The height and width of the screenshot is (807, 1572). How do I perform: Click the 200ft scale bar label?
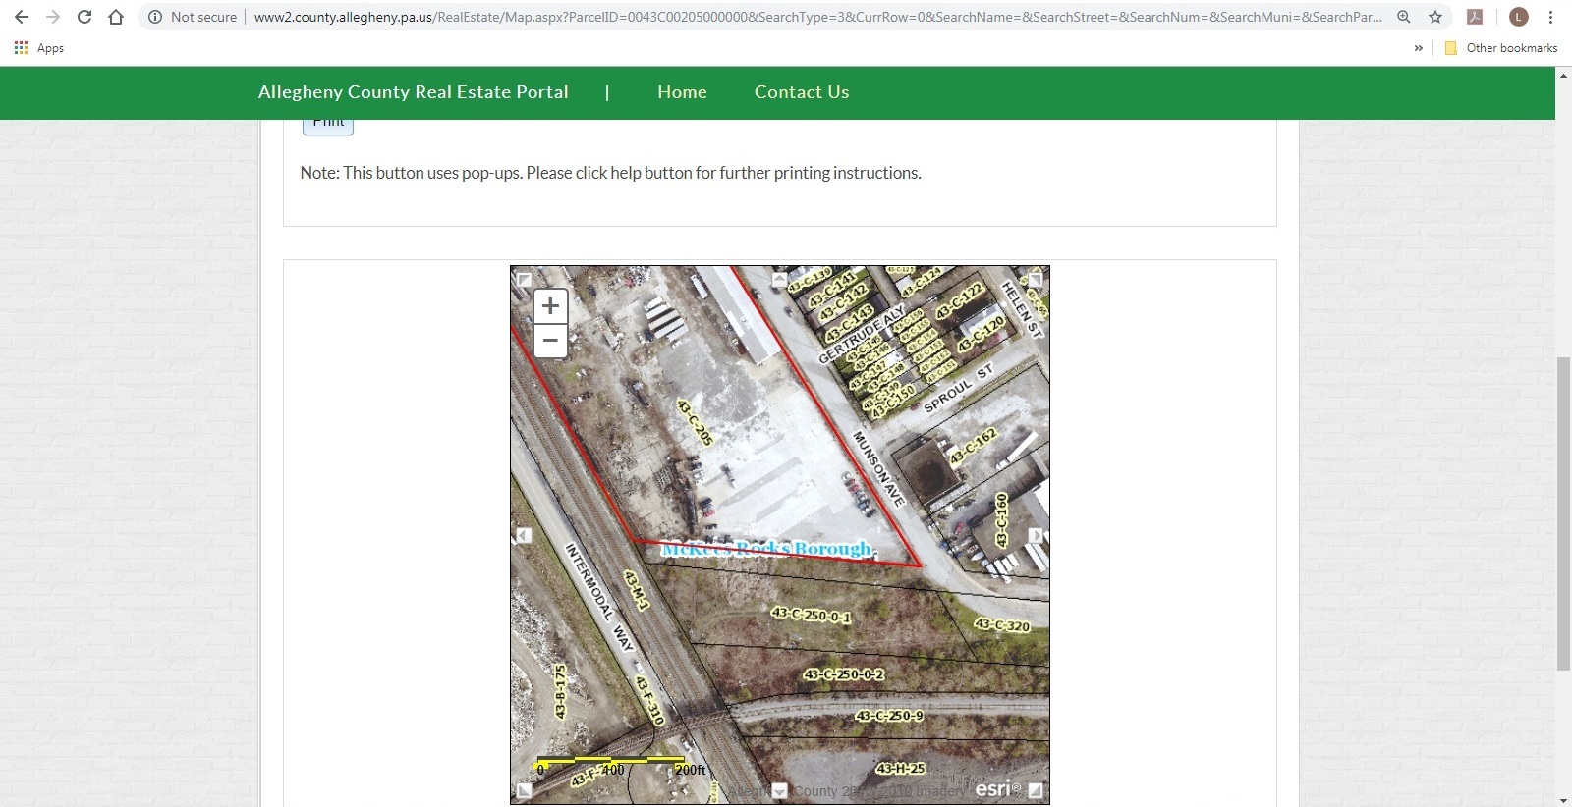coord(690,770)
